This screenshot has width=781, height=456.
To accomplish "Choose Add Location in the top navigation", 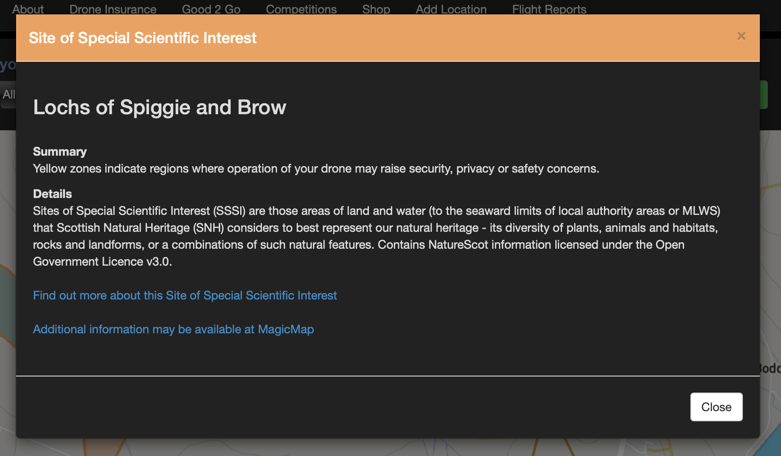I will pos(451,9).
